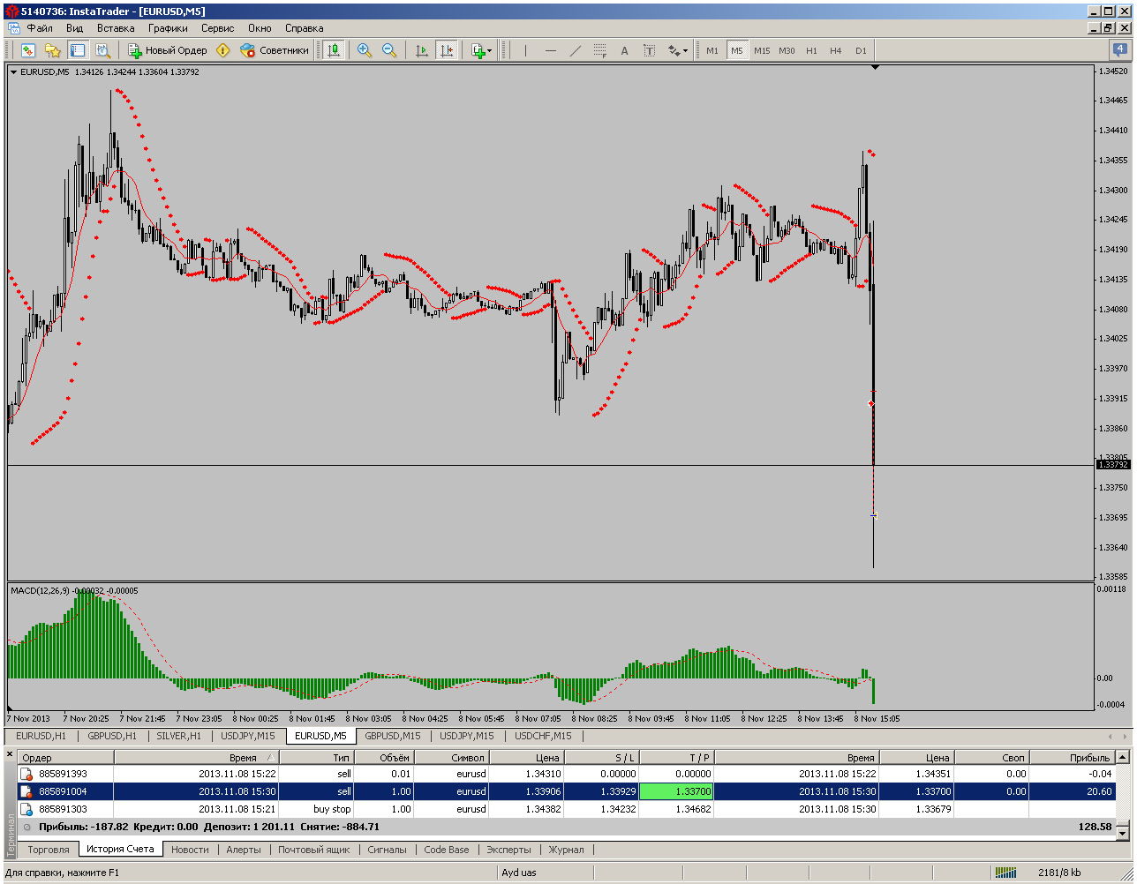The height and width of the screenshot is (884, 1137).
Task: Switch timeframe to M15
Action: coord(762,50)
